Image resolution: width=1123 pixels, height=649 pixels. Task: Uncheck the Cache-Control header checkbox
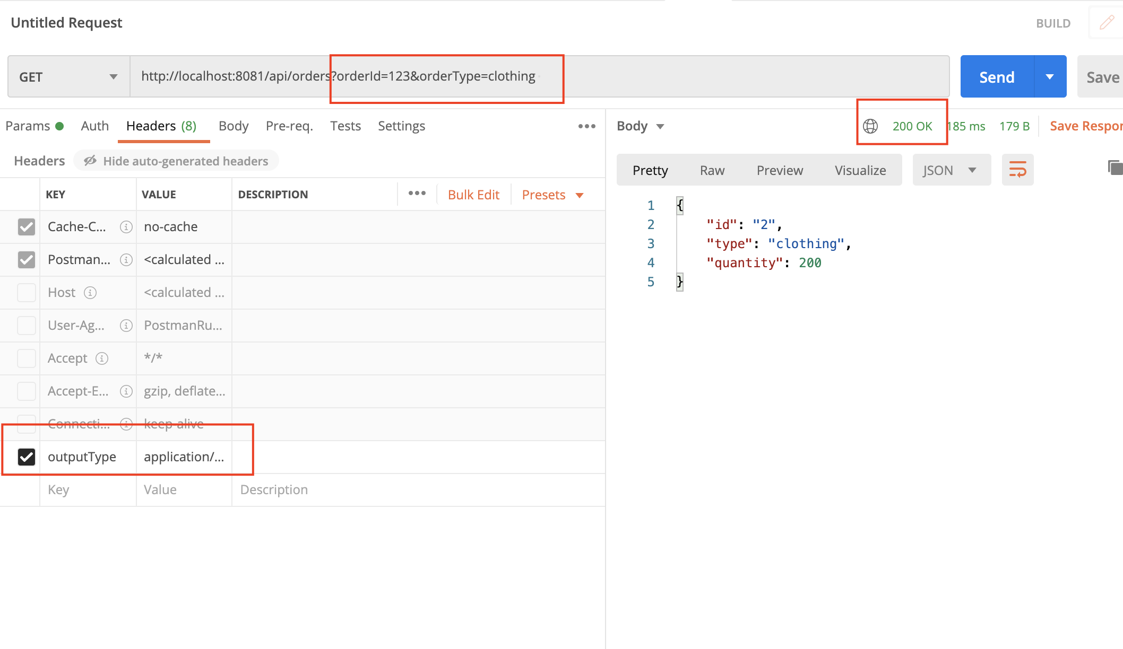(26, 227)
